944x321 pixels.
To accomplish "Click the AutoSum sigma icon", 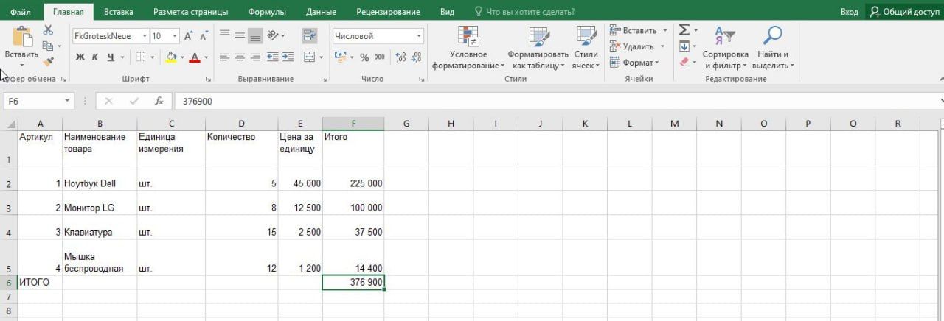I will [684, 30].
